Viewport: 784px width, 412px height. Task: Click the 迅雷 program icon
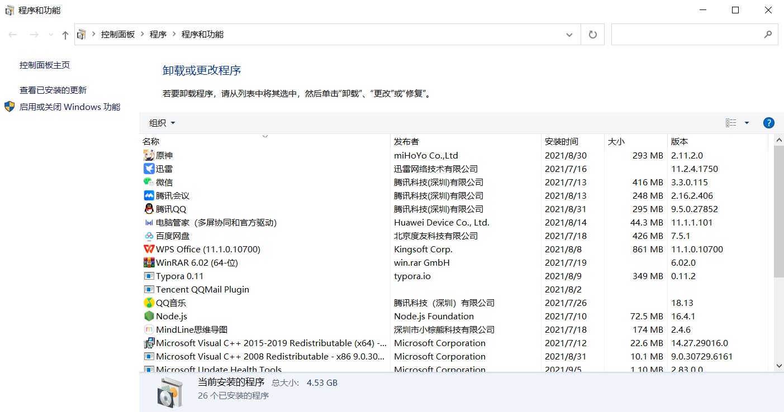coord(149,169)
